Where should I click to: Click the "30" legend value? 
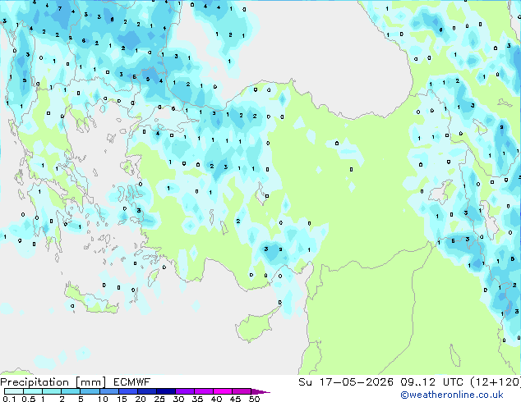click(x=178, y=399)
